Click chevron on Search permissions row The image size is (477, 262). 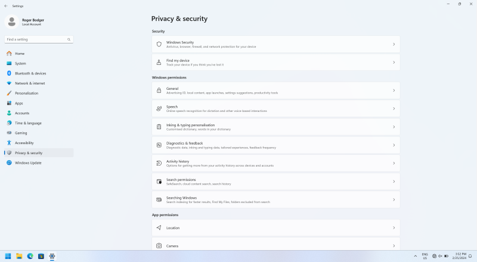[x=394, y=182]
